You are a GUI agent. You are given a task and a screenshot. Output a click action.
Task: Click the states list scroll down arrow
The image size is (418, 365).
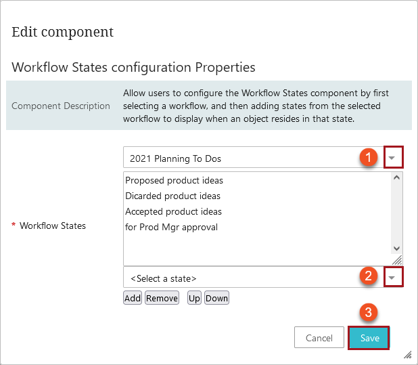click(x=396, y=249)
